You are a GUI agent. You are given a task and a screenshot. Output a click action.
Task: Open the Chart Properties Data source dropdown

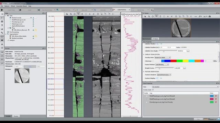point(185,87)
